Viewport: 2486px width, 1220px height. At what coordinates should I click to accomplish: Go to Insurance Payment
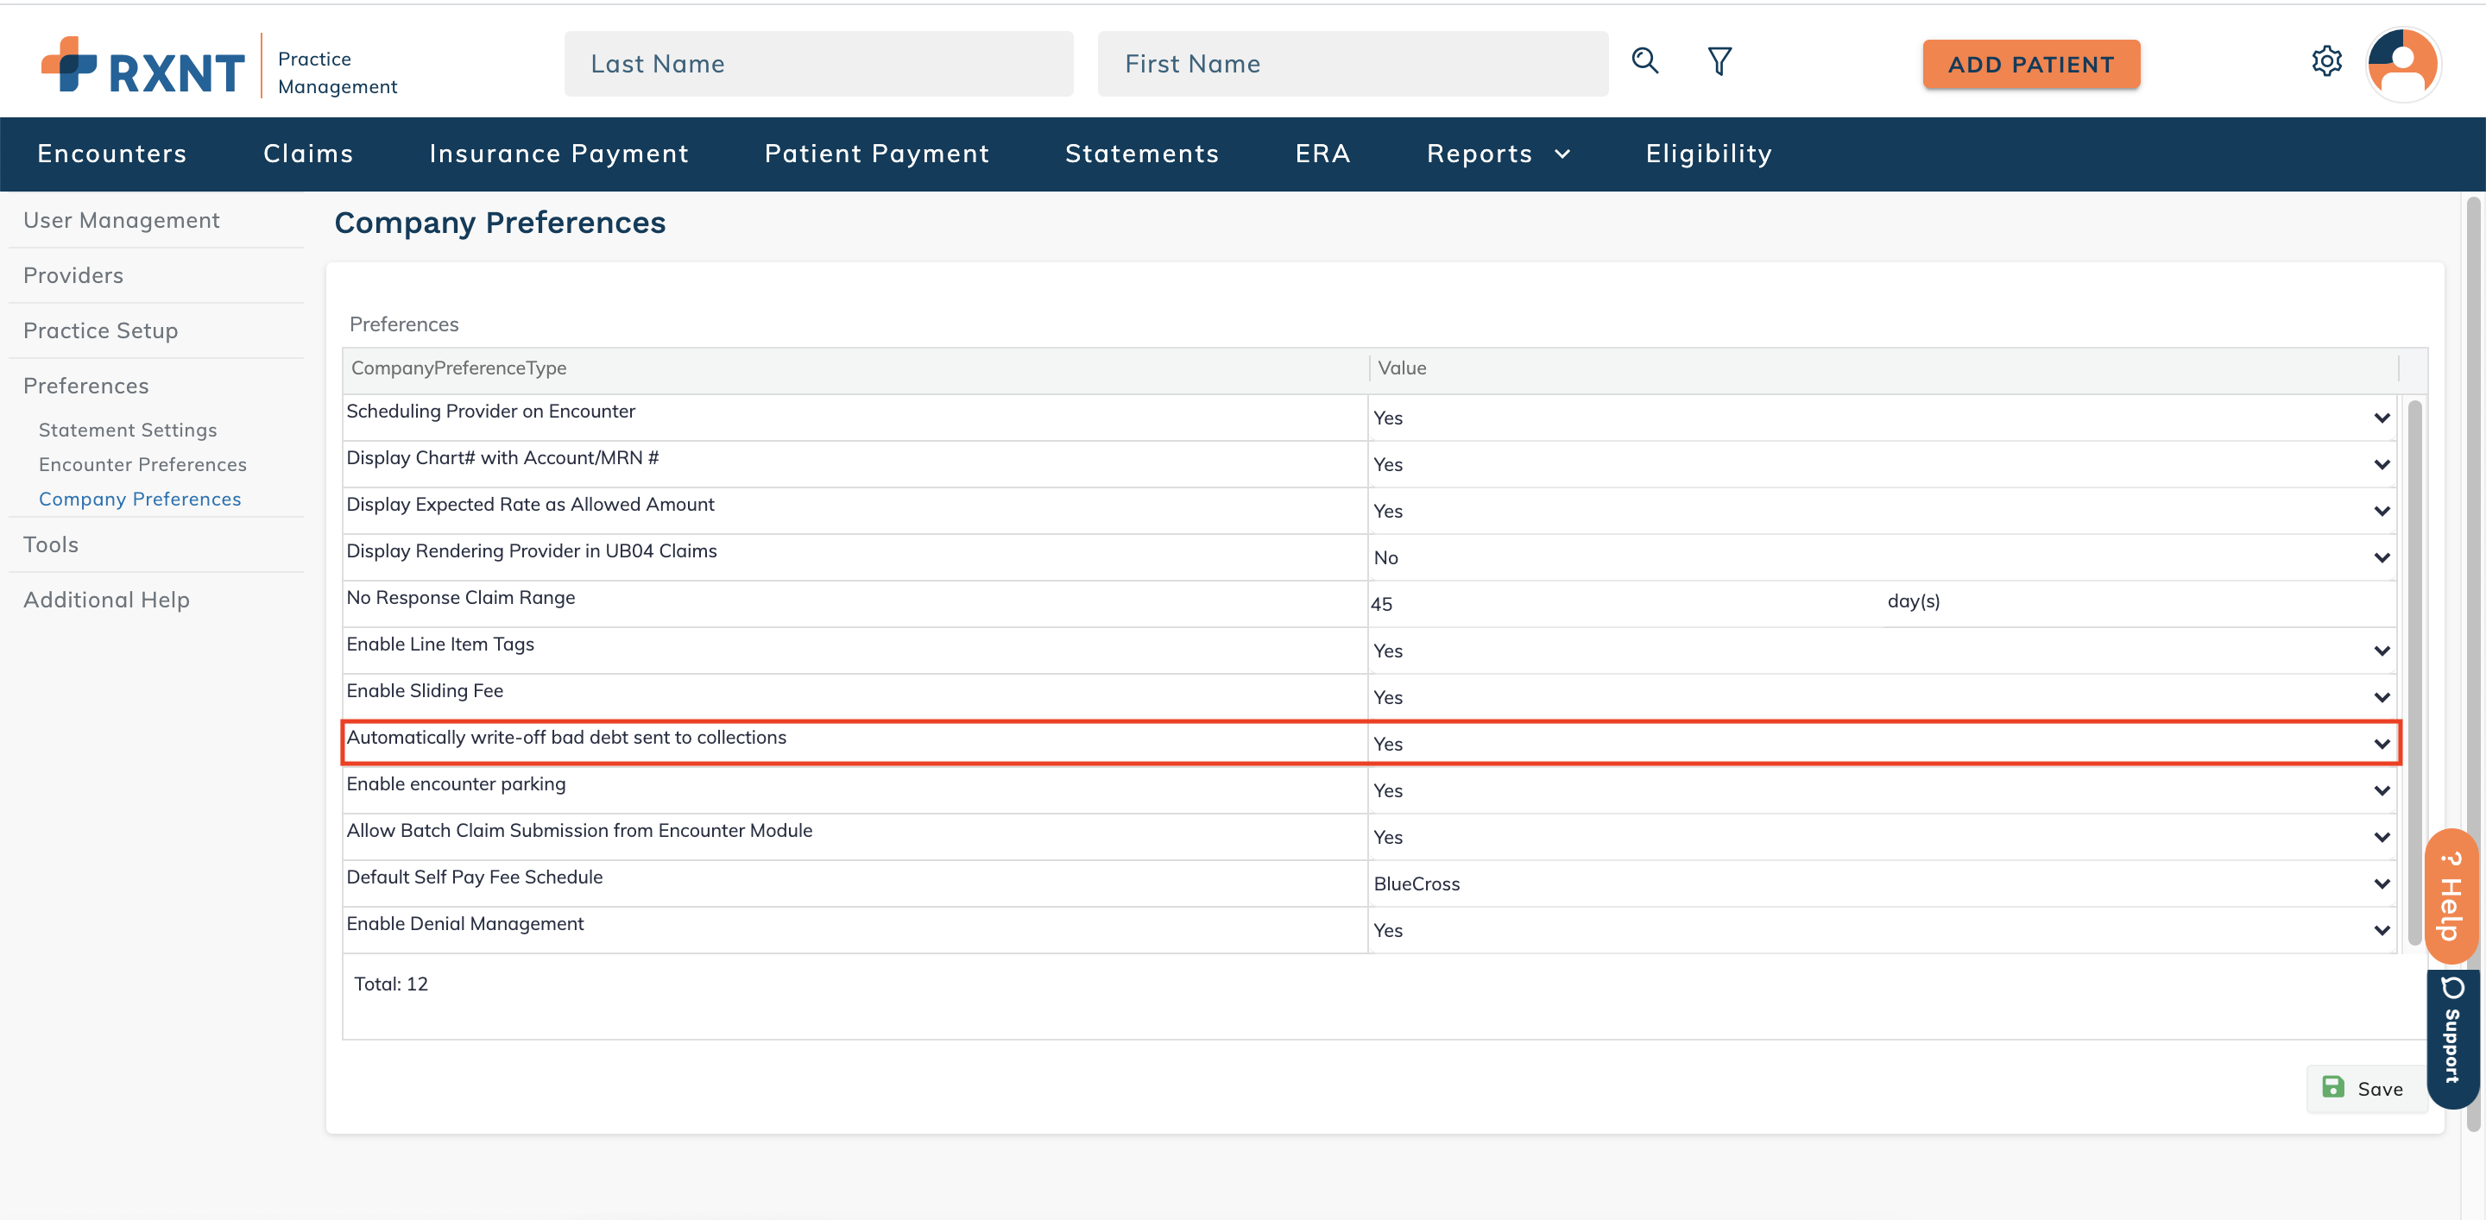pyautogui.click(x=559, y=154)
